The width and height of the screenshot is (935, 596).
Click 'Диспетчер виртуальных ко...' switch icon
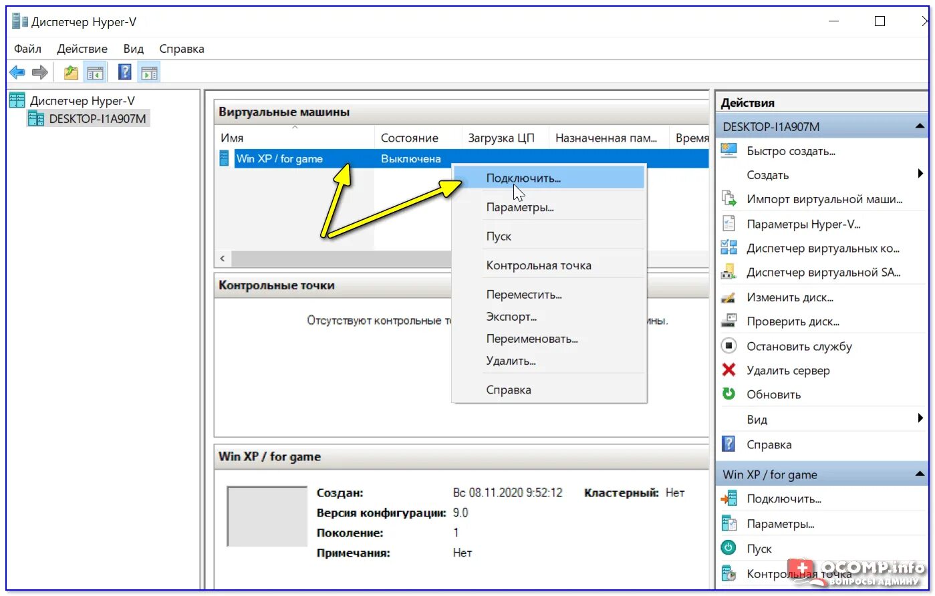728,248
